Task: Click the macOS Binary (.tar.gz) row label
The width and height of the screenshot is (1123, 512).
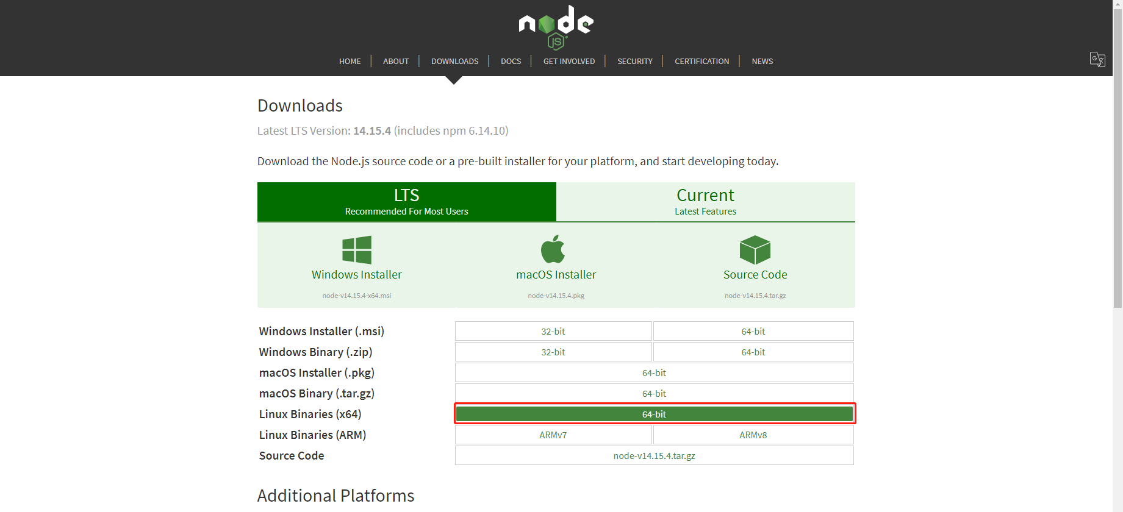Action: coord(317,393)
